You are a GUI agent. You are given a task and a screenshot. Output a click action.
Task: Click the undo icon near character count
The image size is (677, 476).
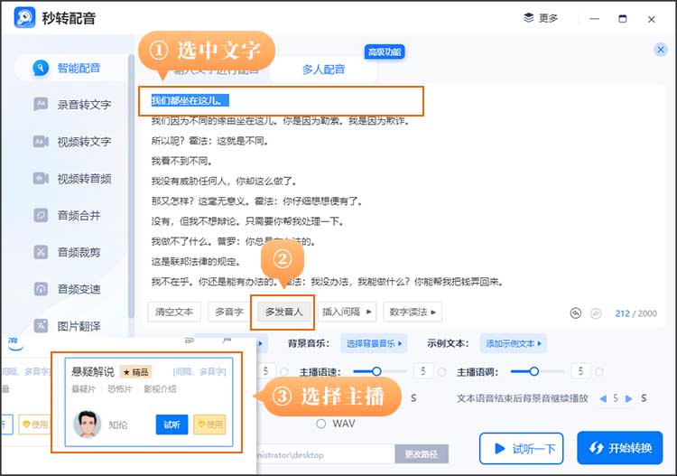click(x=576, y=313)
